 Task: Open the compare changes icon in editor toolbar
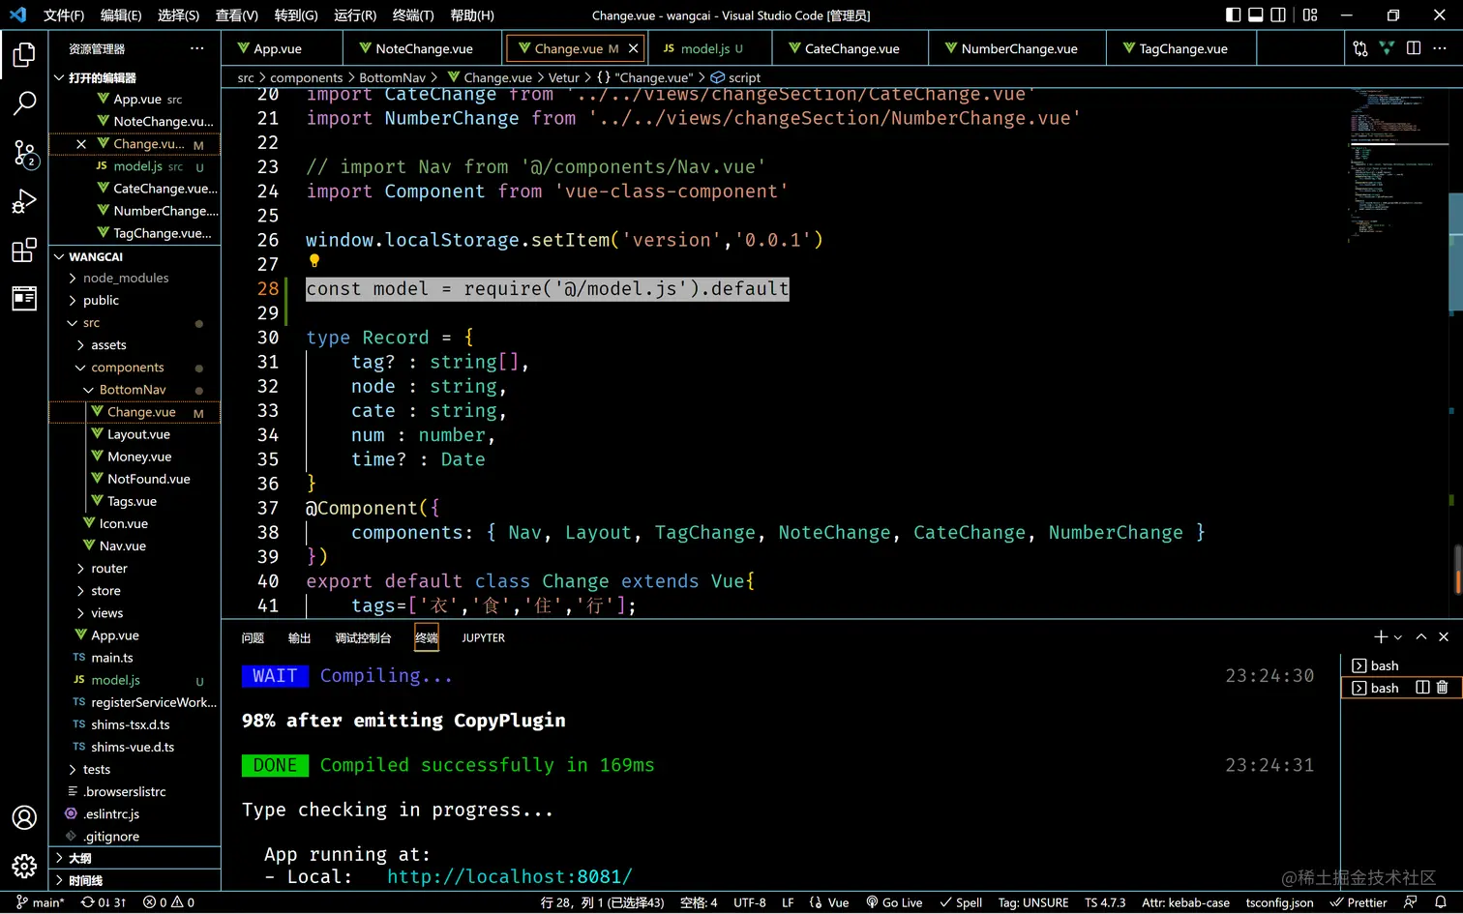coord(1360,48)
